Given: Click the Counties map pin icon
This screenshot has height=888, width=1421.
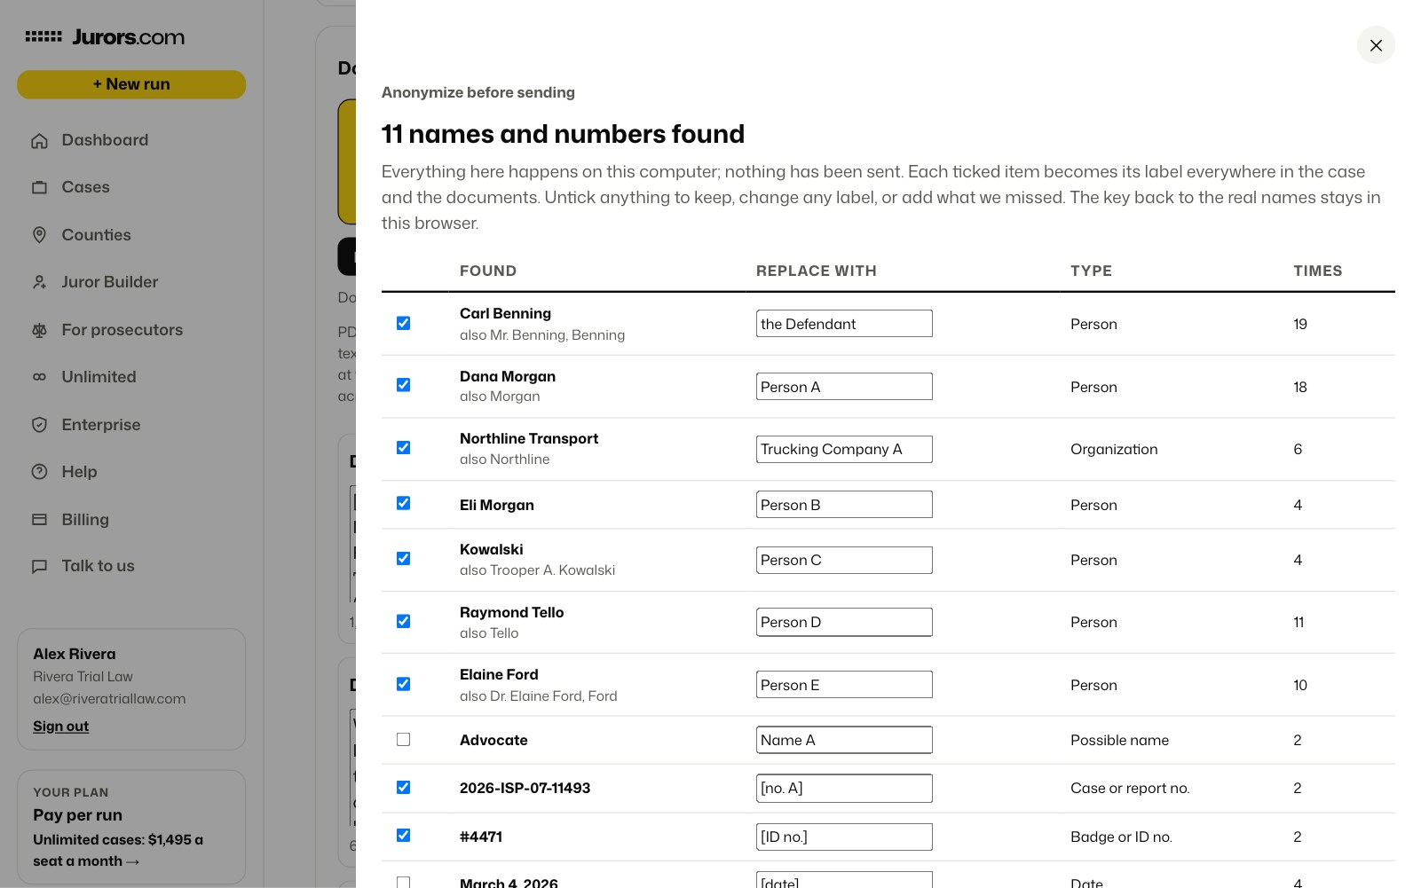Looking at the screenshot, I should tap(39, 235).
